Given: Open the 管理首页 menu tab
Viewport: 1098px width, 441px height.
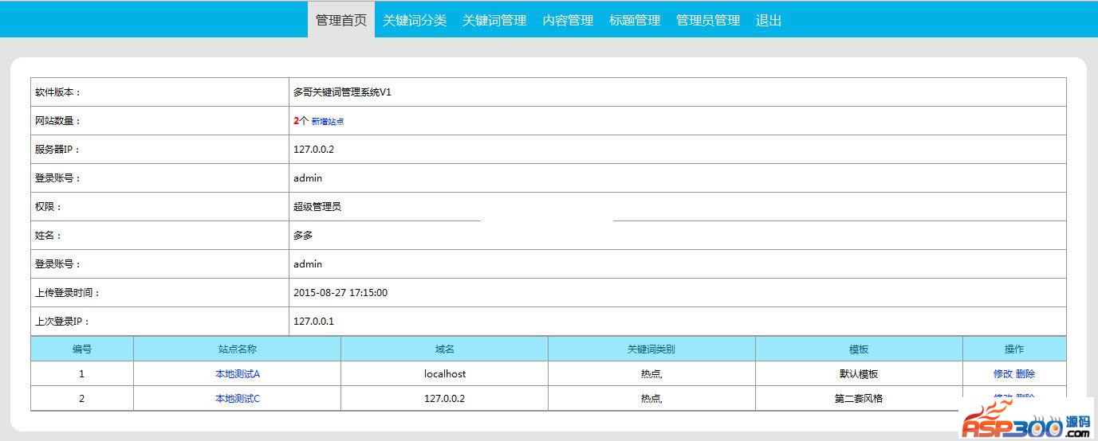Looking at the screenshot, I should point(341,20).
